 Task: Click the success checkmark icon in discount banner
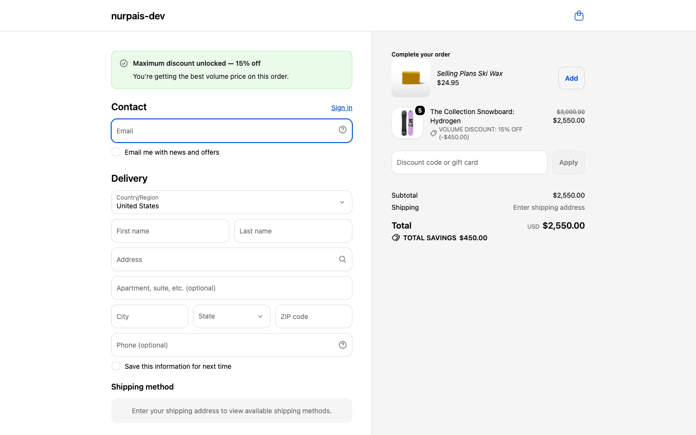click(x=124, y=63)
